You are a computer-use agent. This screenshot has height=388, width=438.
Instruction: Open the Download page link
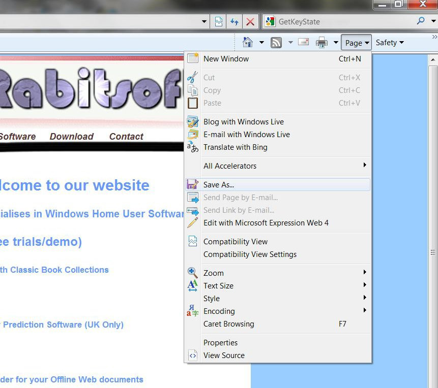(72, 137)
